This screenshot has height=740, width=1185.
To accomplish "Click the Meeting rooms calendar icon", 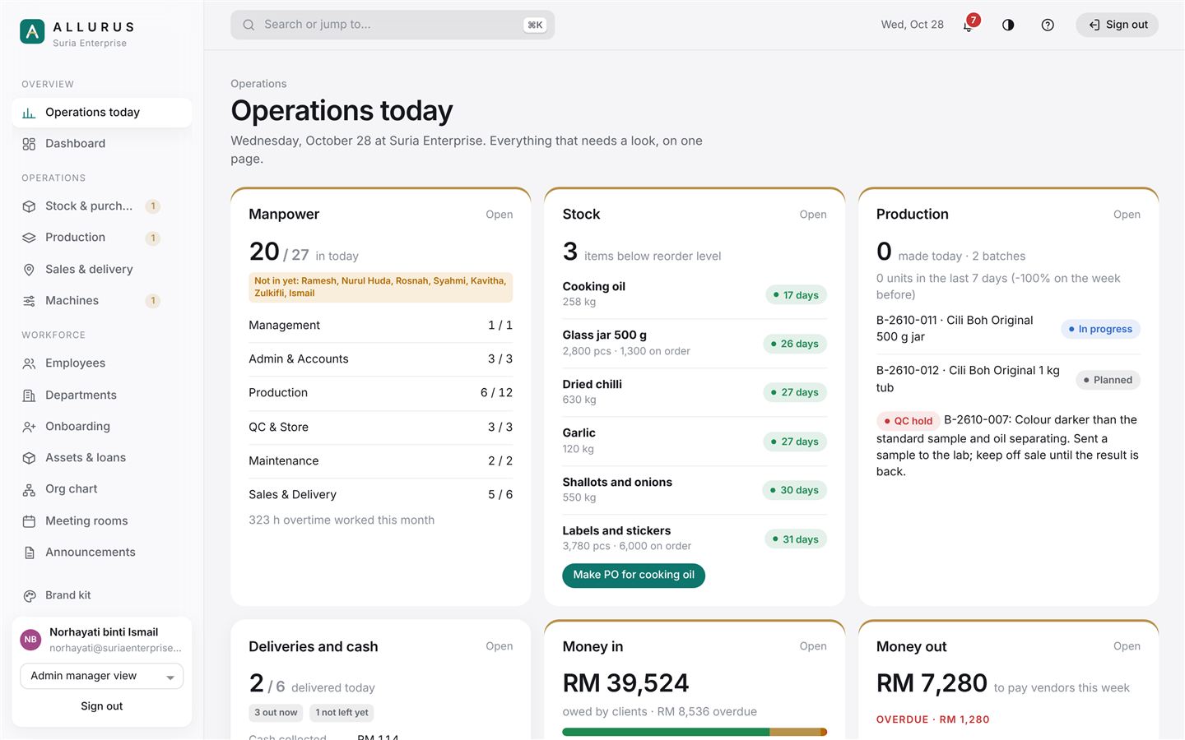I will [x=29, y=521].
